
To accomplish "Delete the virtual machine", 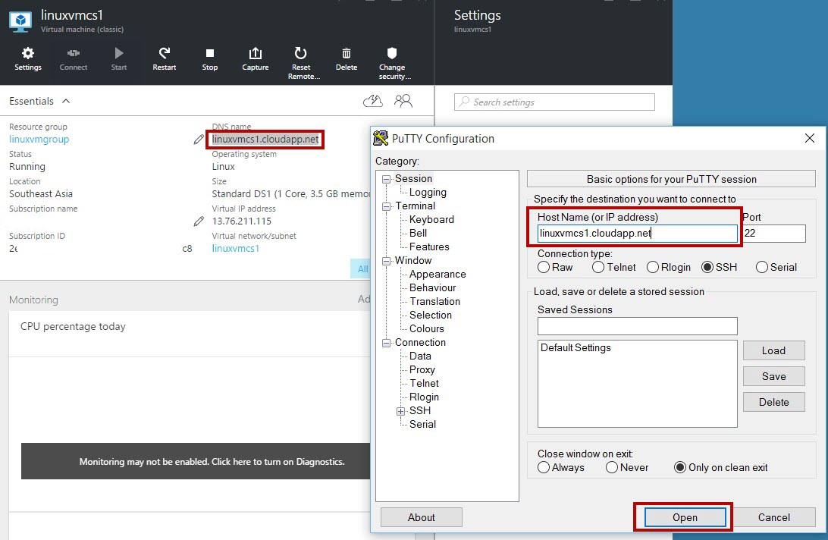I will click(347, 58).
